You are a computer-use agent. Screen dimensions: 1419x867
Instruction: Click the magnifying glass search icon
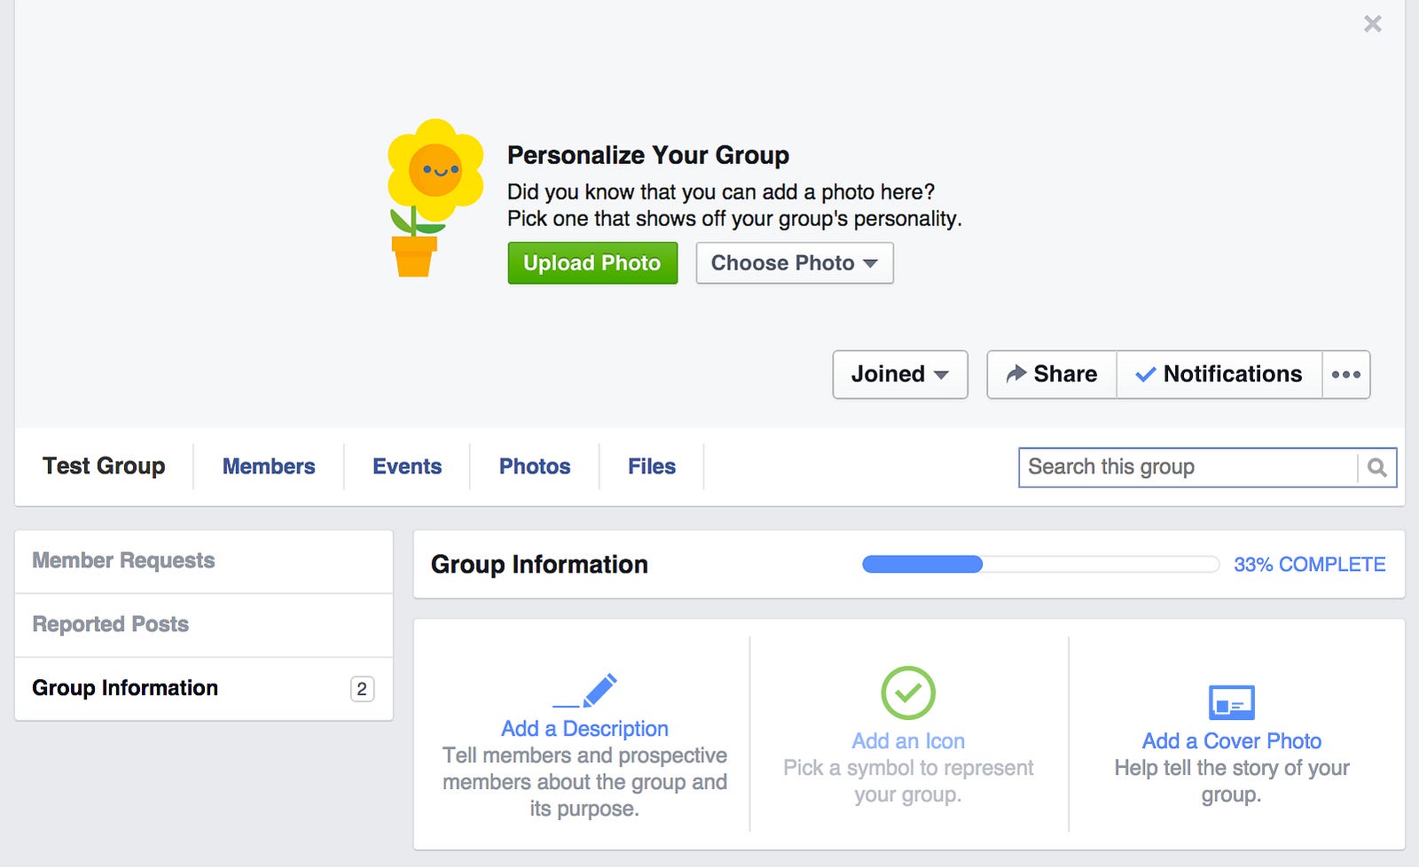pos(1377,467)
